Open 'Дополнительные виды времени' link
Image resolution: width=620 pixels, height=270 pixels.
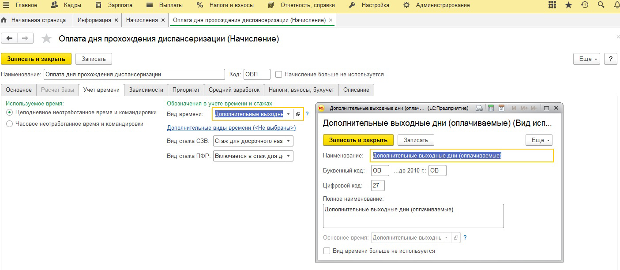coord(231,128)
